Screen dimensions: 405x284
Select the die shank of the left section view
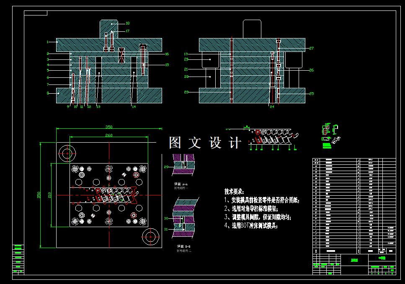coord(109,29)
